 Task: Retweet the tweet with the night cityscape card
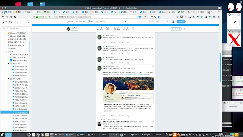[x=112, y=116]
